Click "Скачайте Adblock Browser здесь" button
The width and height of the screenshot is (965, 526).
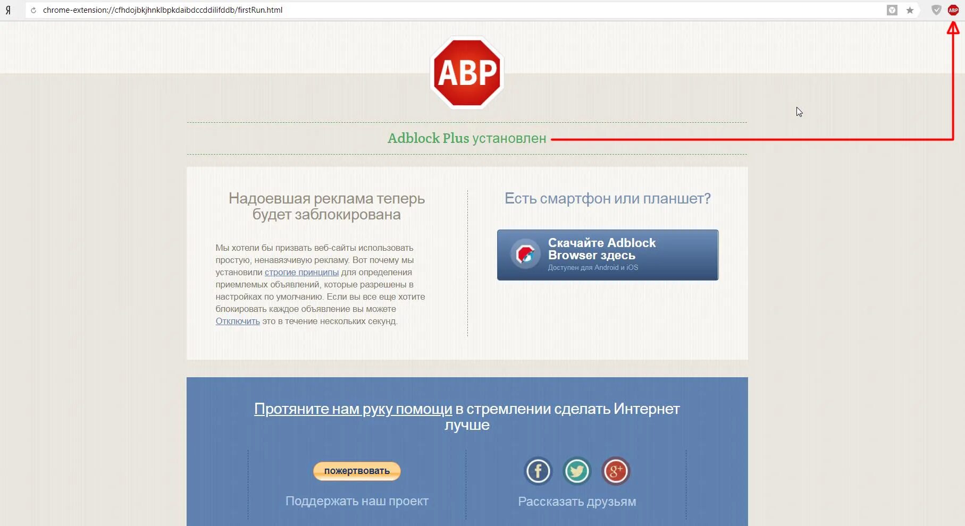pos(608,255)
